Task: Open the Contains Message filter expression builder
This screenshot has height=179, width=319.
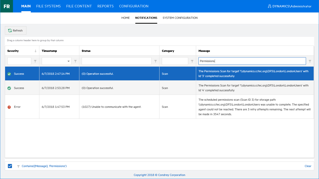Action: click(x=44, y=166)
